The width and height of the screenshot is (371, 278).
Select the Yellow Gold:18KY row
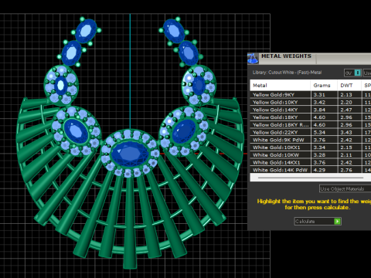[311, 117]
